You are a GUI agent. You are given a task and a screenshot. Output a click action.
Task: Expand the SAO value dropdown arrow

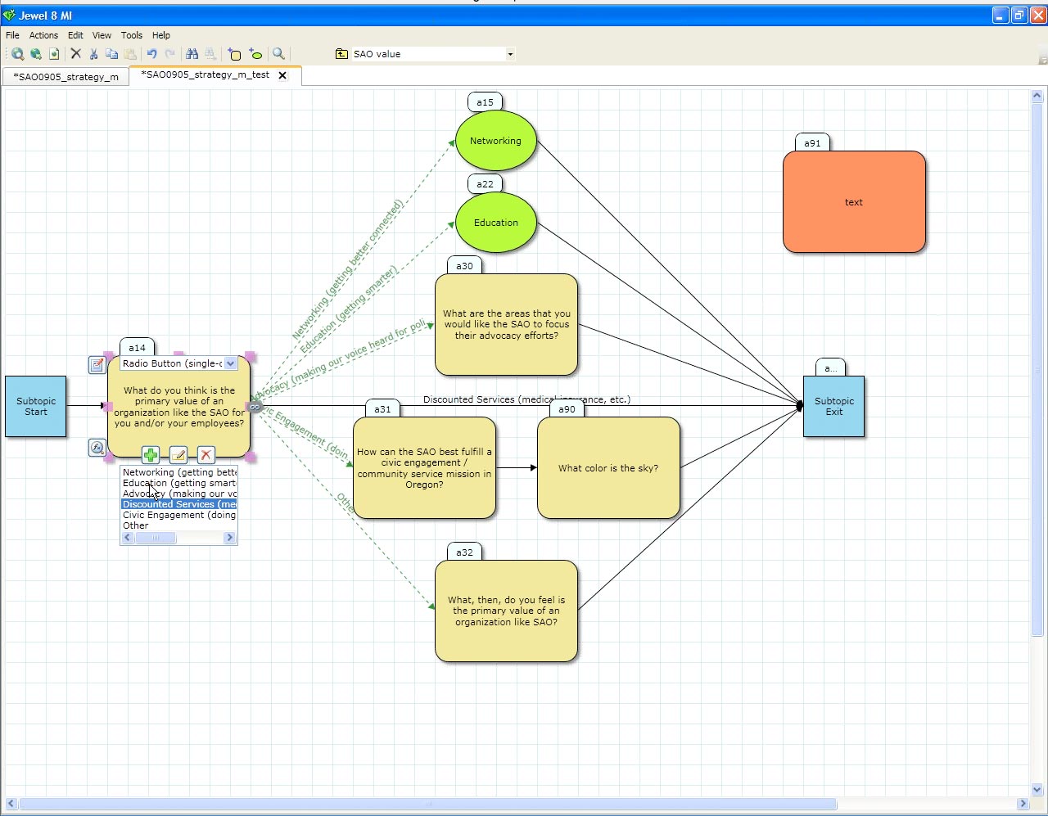509,54
